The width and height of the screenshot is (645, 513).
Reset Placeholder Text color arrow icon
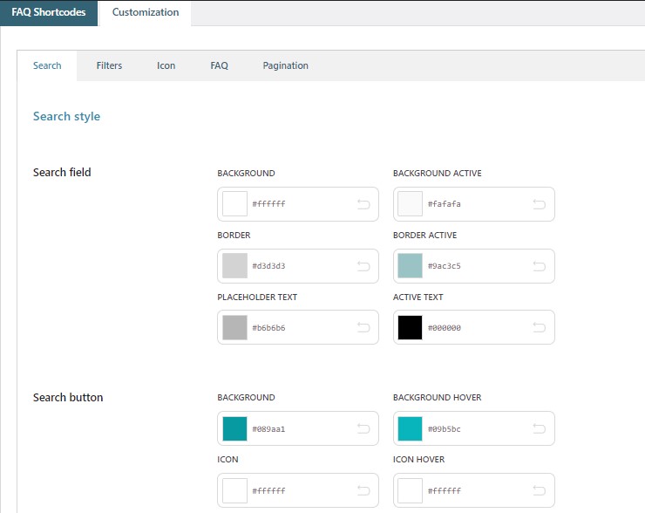pos(363,328)
